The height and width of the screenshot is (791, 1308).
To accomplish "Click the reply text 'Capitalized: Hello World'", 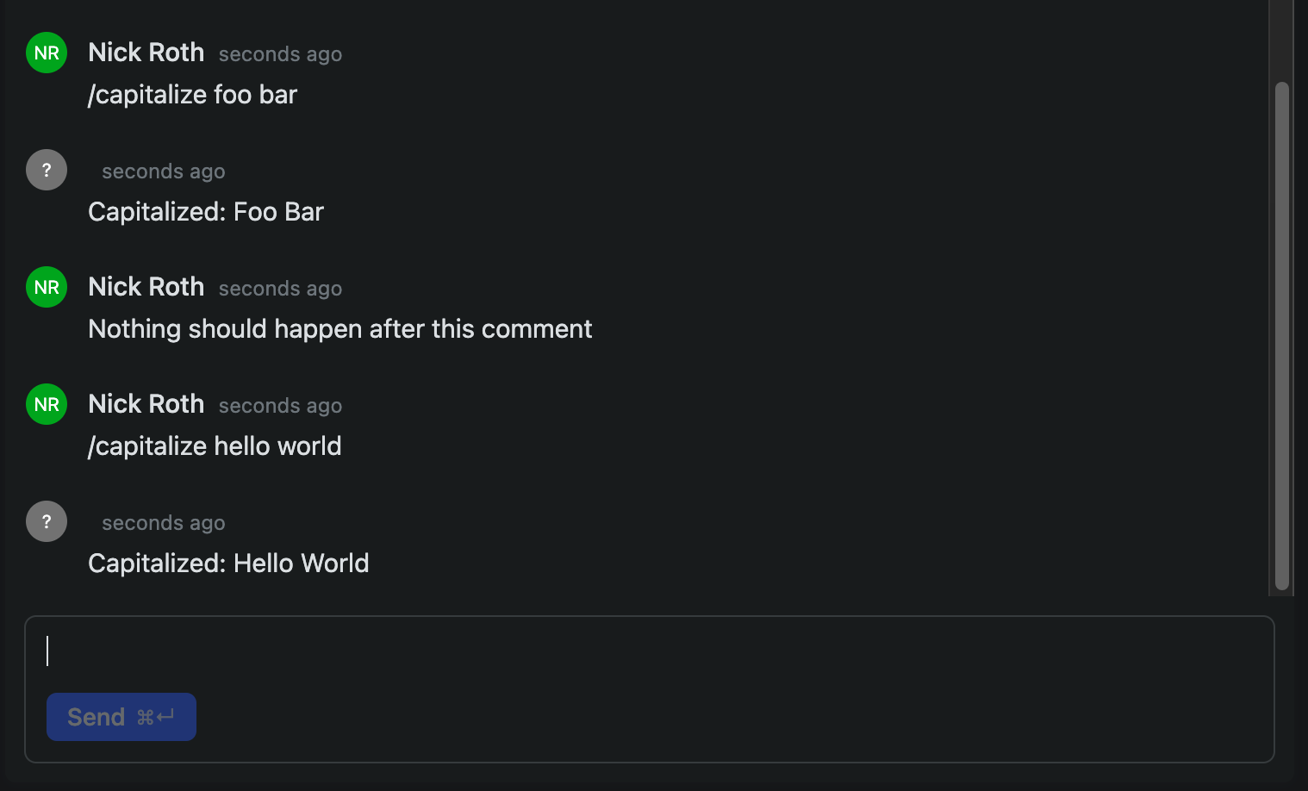I will point(228,564).
